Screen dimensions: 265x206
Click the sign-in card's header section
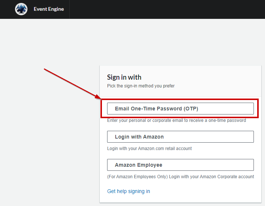point(180,81)
